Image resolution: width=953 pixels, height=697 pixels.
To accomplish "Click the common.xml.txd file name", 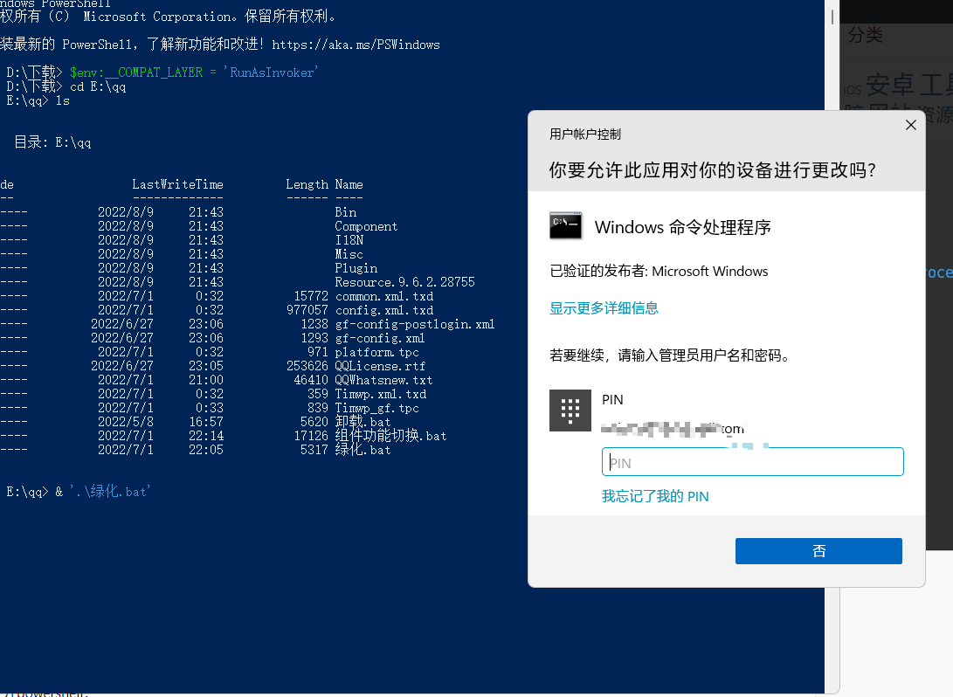I will (x=384, y=296).
